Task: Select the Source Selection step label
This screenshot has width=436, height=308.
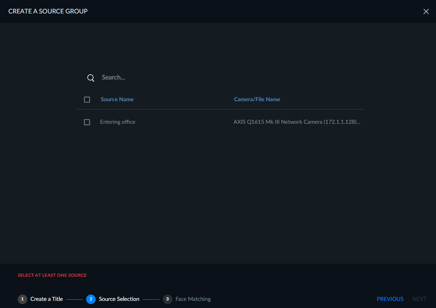Action: coord(119,299)
